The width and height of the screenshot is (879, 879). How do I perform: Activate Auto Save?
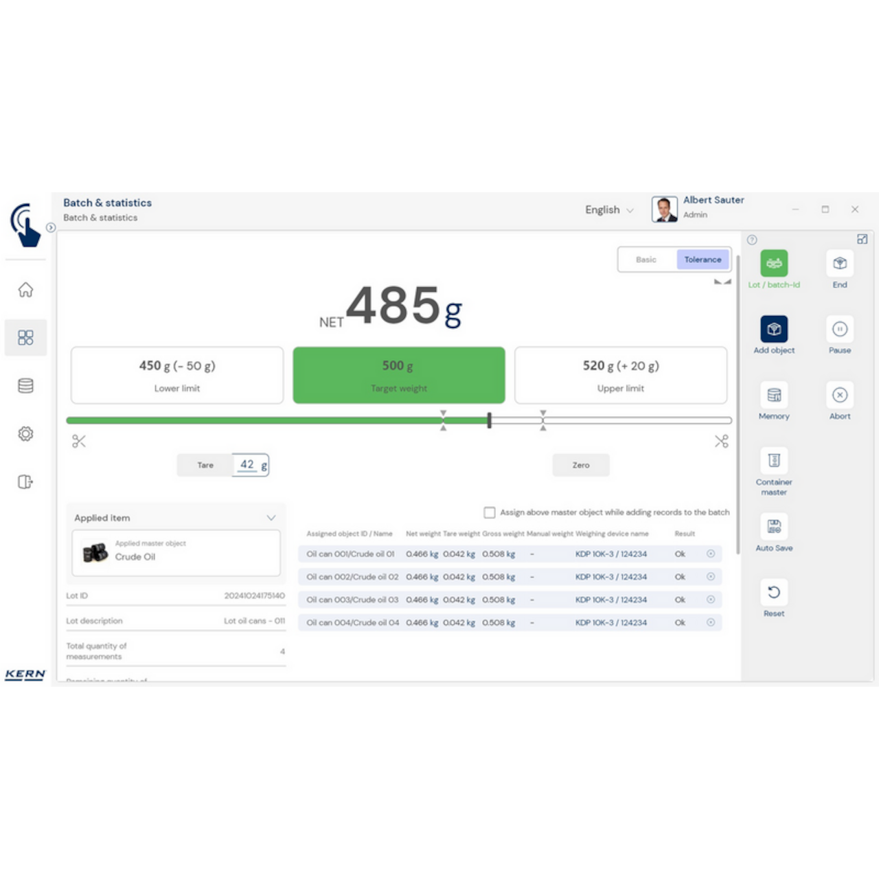[x=773, y=526]
